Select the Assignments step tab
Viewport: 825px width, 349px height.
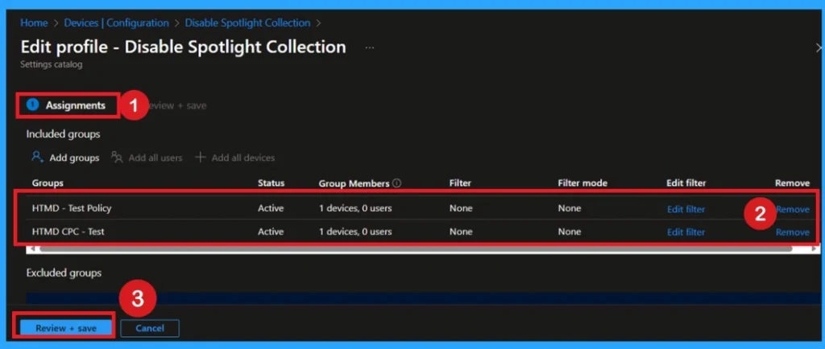click(x=66, y=105)
